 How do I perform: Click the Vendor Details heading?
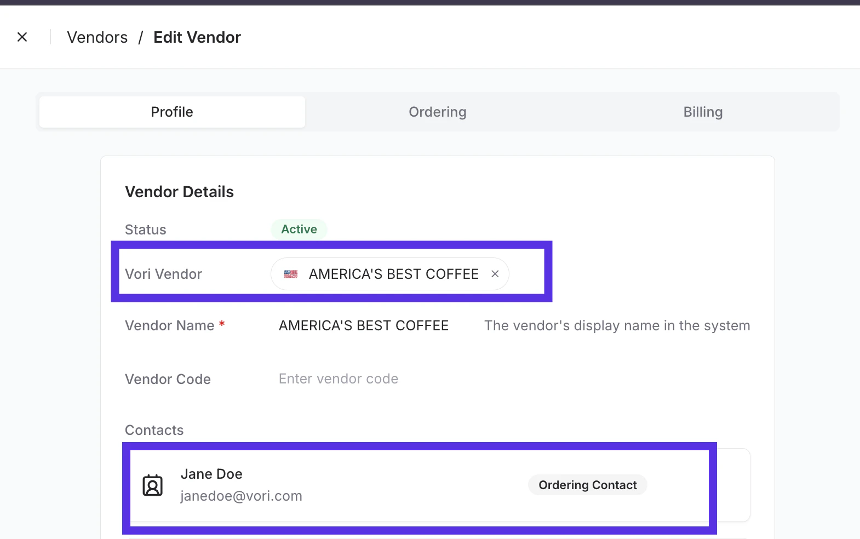(180, 192)
